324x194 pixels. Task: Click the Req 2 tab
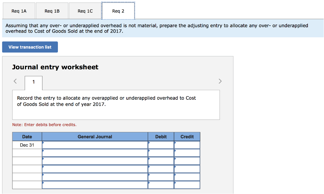tap(118, 11)
